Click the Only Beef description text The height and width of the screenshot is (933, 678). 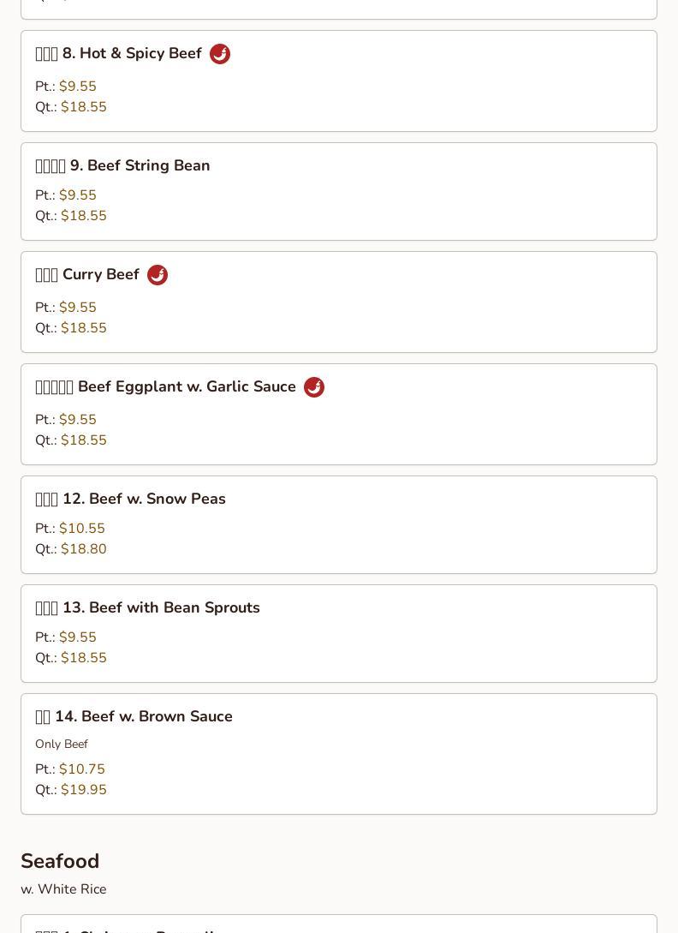pyautogui.click(x=62, y=745)
